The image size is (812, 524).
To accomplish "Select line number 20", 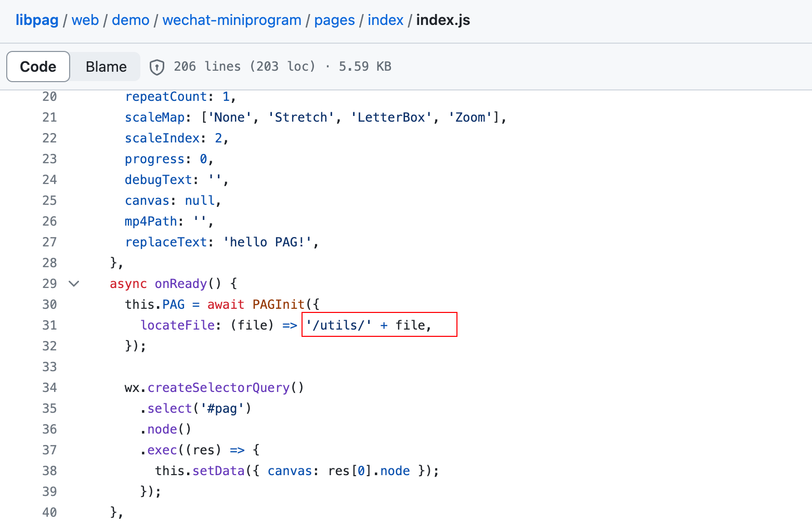I will [49, 96].
